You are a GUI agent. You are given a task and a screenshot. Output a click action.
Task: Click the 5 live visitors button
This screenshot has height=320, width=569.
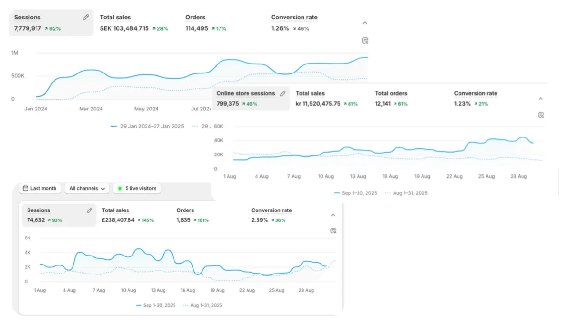[x=137, y=188]
